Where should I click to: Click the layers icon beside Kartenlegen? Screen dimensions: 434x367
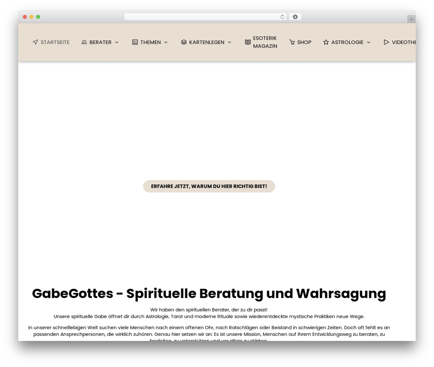click(184, 42)
